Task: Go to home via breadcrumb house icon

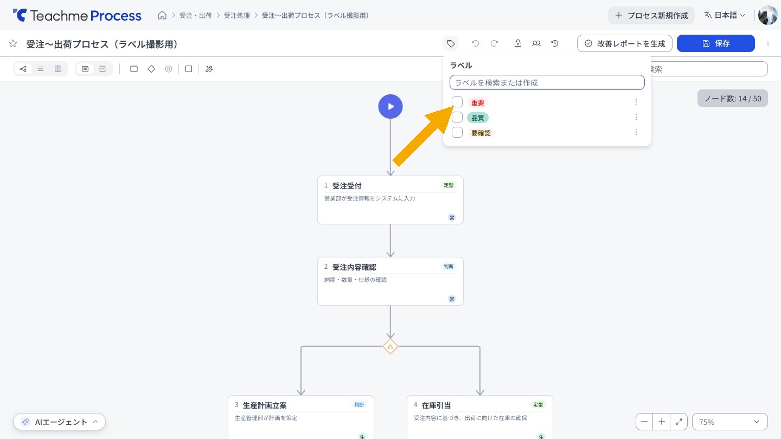Action: (162, 15)
